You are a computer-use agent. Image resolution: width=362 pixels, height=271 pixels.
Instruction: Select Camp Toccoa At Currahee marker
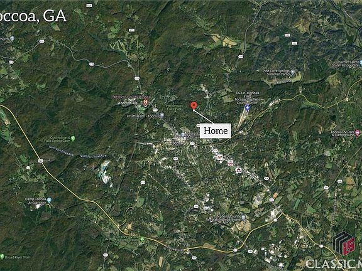click(49, 200)
